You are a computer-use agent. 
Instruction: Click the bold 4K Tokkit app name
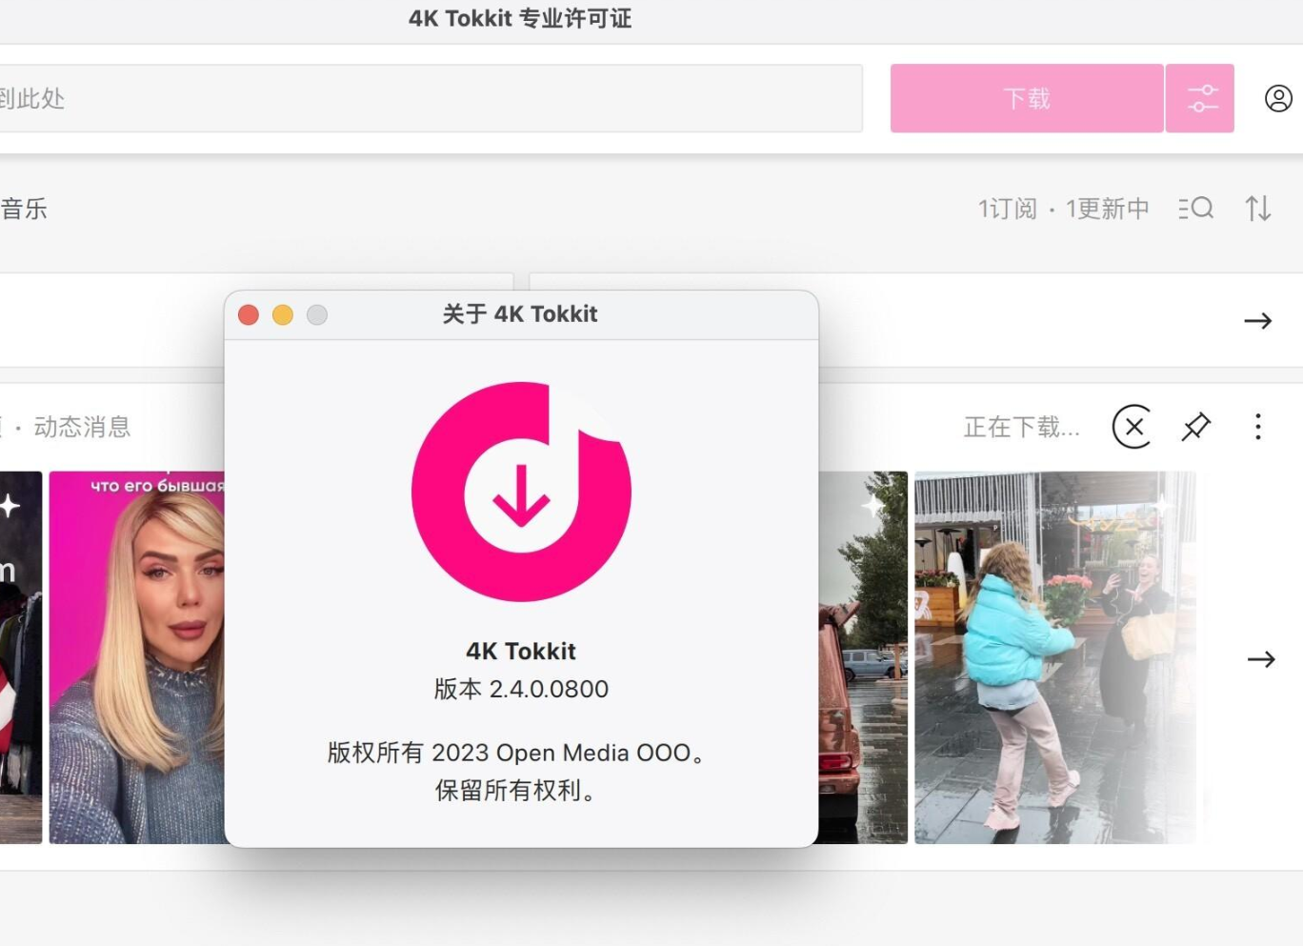point(521,651)
